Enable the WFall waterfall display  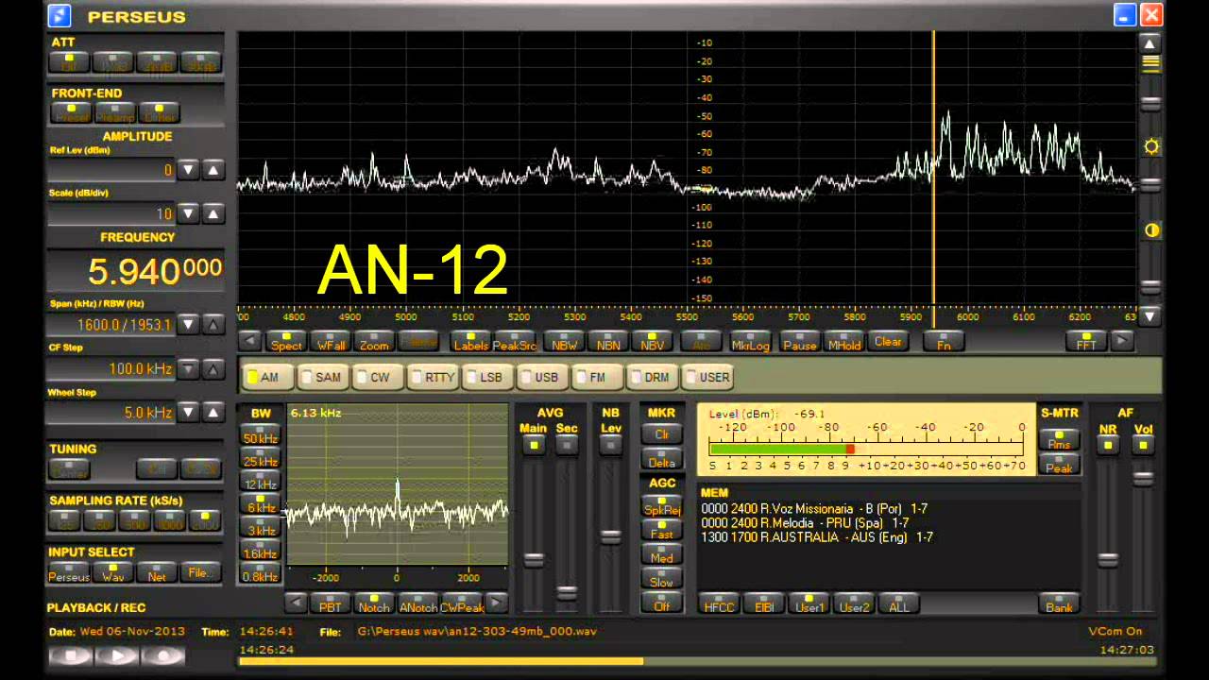point(330,341)
